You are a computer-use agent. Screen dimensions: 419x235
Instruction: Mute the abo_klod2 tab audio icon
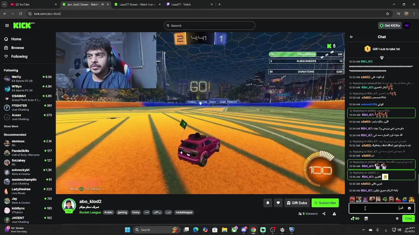102,5
